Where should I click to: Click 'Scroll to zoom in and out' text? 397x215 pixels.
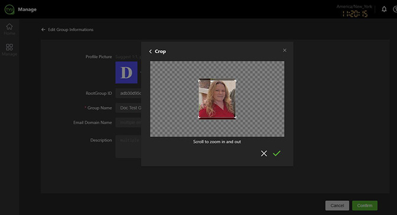[217, 142]
